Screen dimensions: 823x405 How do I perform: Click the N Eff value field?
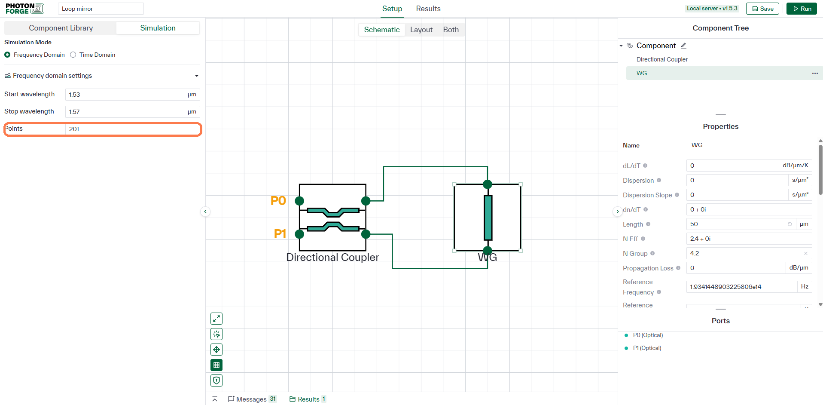[x=749, y=239]
